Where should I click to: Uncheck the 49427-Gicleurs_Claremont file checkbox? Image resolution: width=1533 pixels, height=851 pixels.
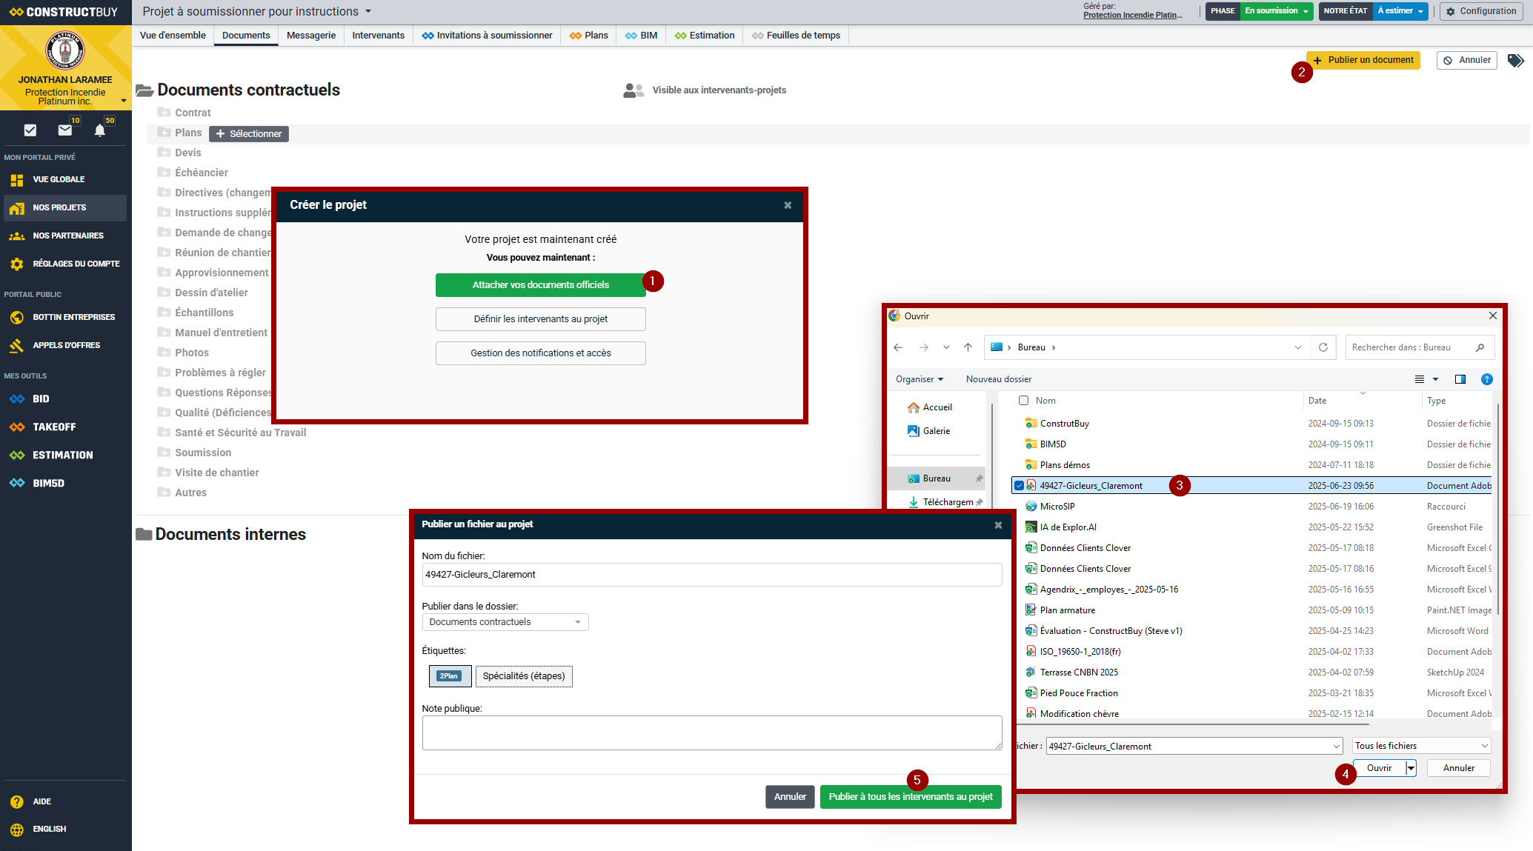pyautogui.click(x=1020, y=486)
